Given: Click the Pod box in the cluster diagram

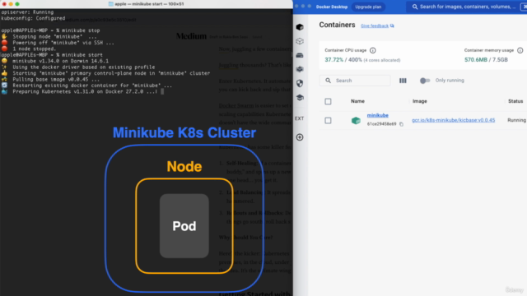Looking at the screenshot, I should point(184,226).
